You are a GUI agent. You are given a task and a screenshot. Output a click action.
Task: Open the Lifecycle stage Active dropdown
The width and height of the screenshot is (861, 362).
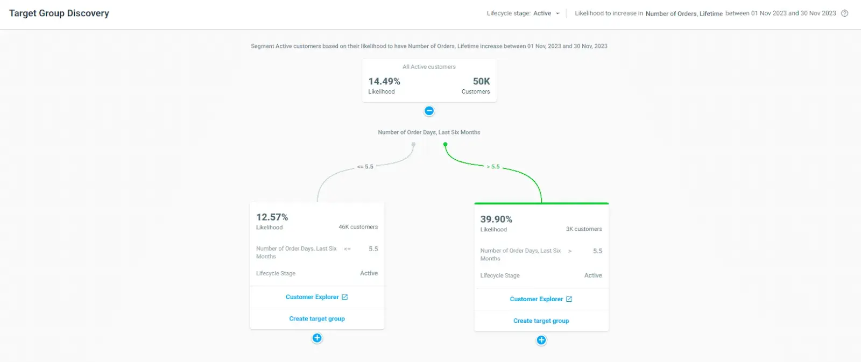[x=542, y=13]
